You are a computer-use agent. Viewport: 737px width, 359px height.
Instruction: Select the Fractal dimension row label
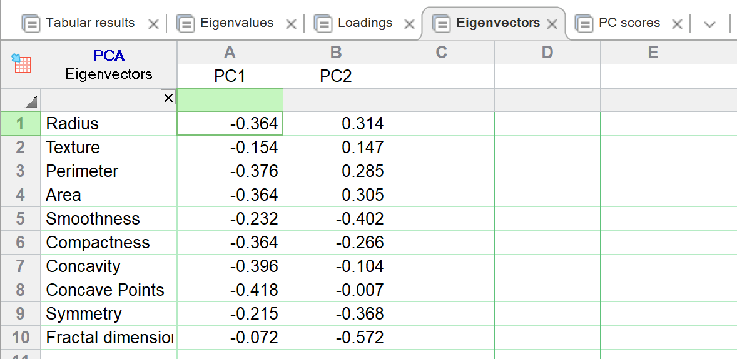pos(108,338)
